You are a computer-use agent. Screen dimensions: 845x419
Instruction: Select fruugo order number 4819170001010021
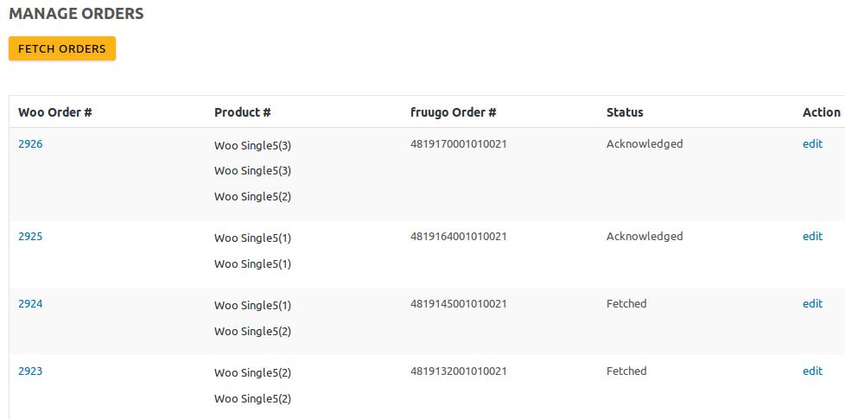pos(459,144)
